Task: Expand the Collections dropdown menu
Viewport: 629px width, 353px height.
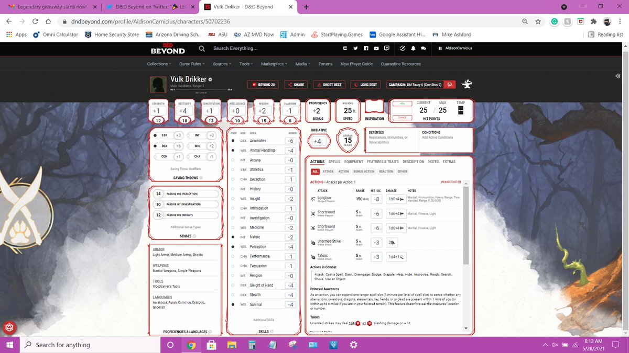Action: pos(159,64)
